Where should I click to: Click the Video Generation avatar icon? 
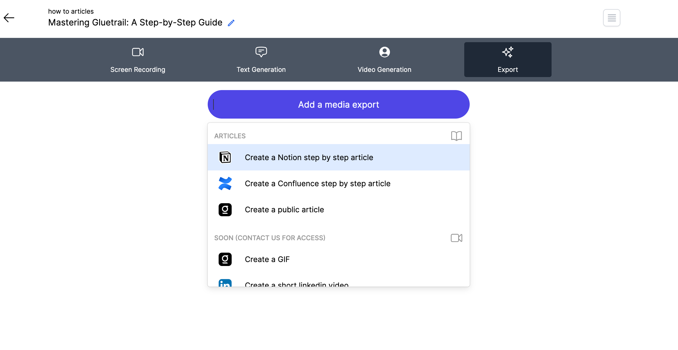[384, 52]
